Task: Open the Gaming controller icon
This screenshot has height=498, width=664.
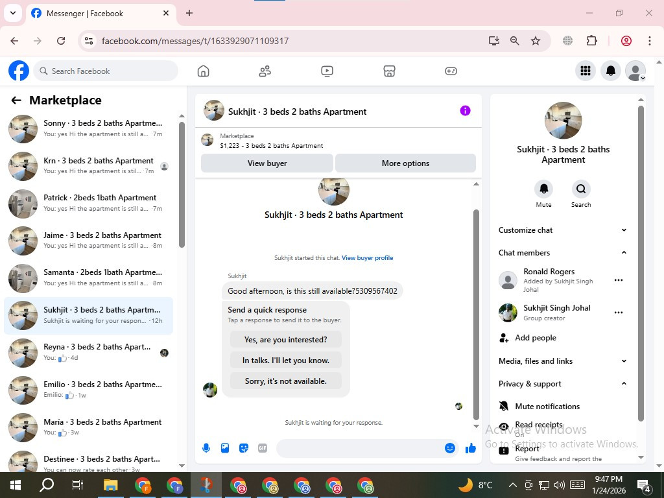Action: pyautogui.click(x=451, y=71)
